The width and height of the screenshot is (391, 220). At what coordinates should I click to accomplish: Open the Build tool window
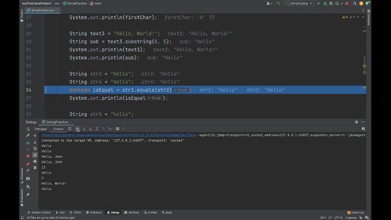167,213
